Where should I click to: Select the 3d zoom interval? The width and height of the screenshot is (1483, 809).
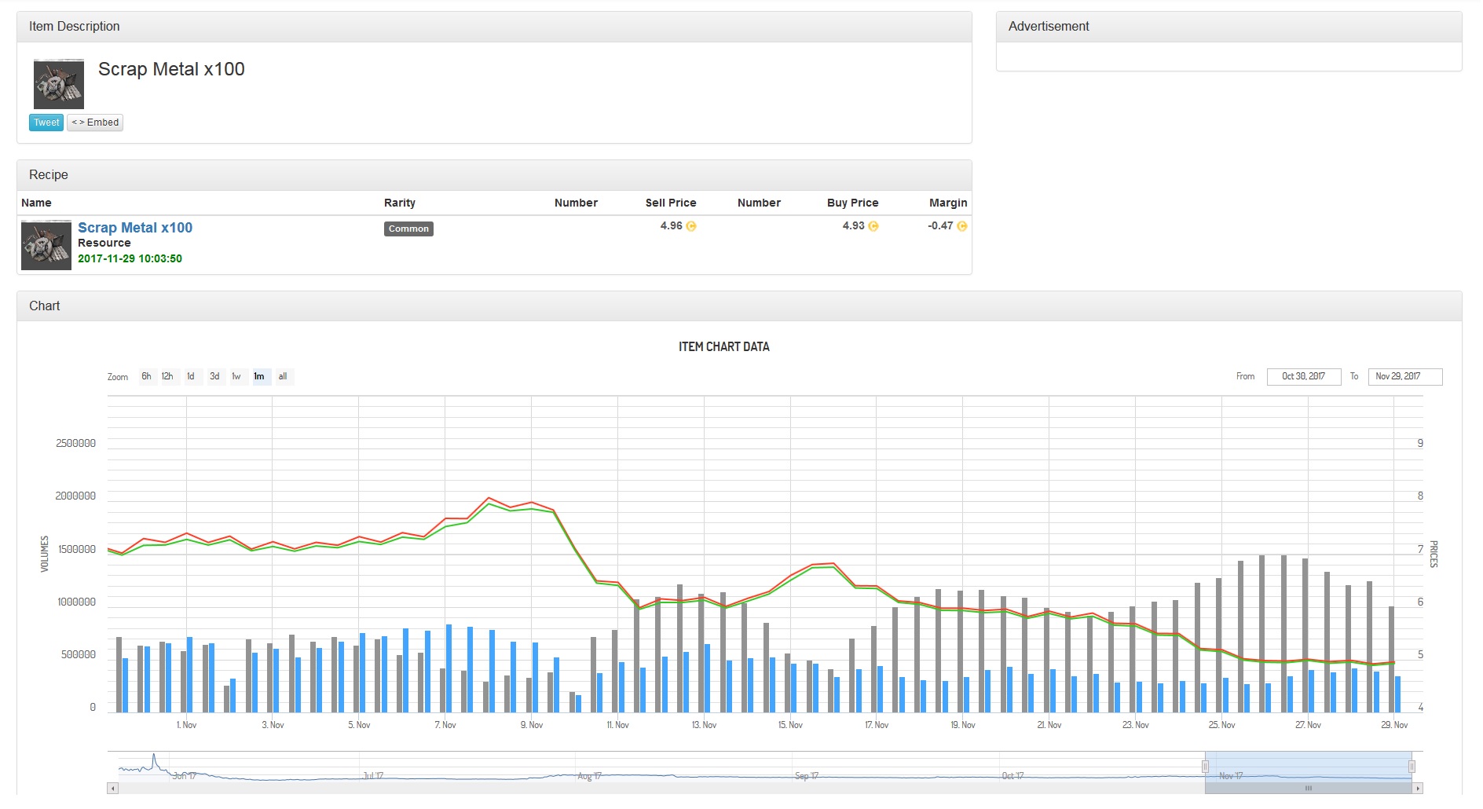(x=214, y=376)
